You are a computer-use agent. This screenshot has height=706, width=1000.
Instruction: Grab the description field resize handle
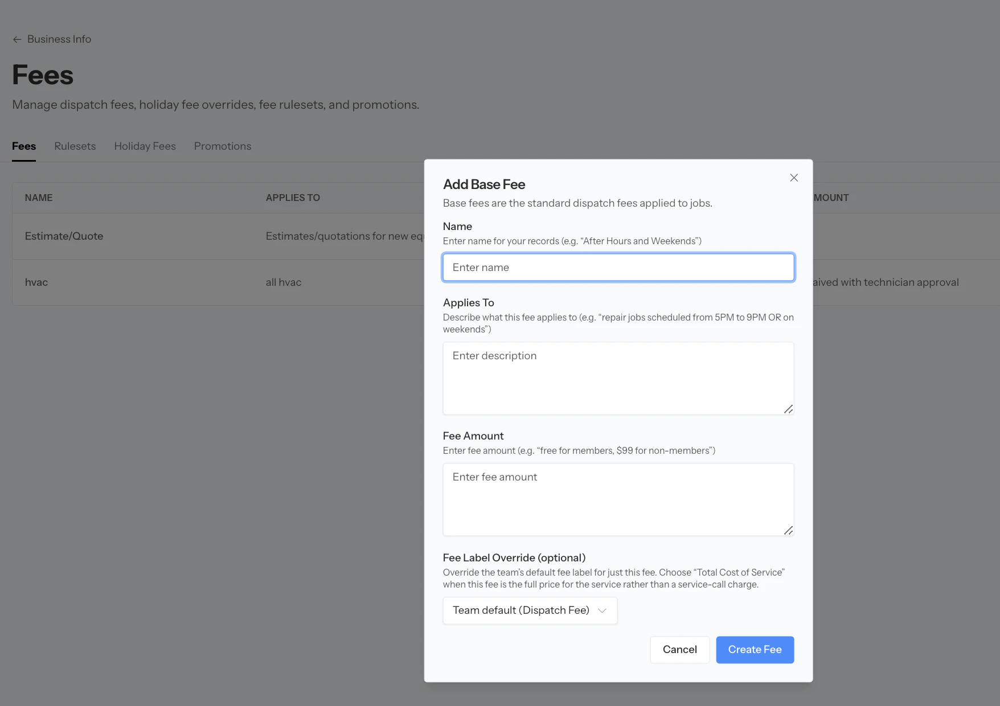[x=789, y=409]
